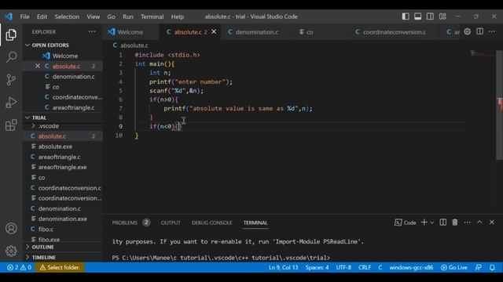
Task: Open the Accounts menu icon
Action: [11, 228]
